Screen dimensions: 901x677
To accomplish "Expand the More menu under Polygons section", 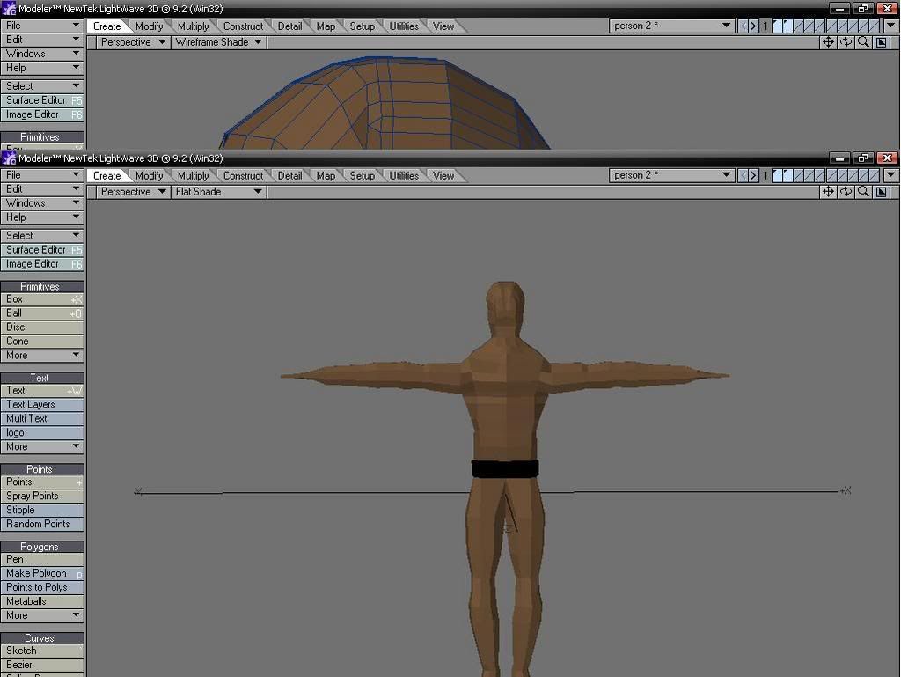I will (x=42, y=615).
